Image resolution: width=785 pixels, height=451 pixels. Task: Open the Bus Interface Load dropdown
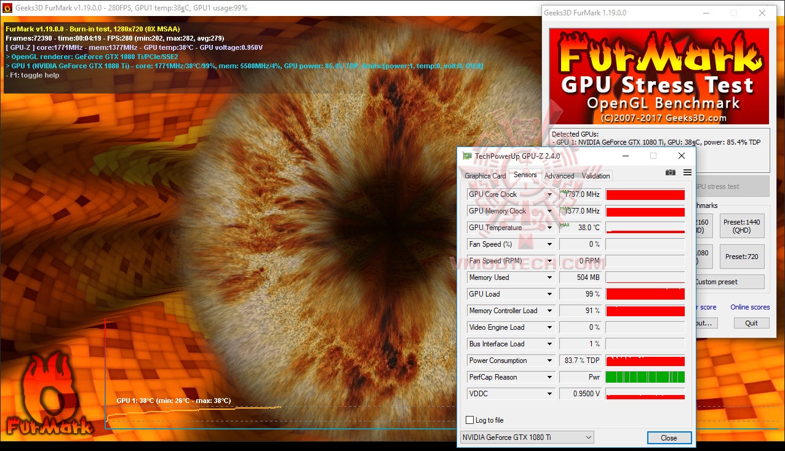tap(550, 344)
